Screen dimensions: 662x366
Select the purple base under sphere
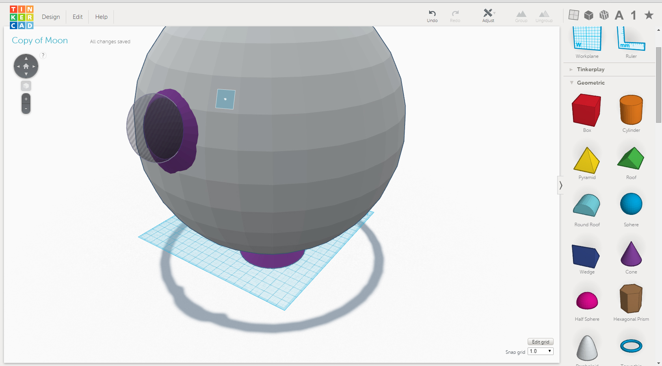(x=272, y=260)
